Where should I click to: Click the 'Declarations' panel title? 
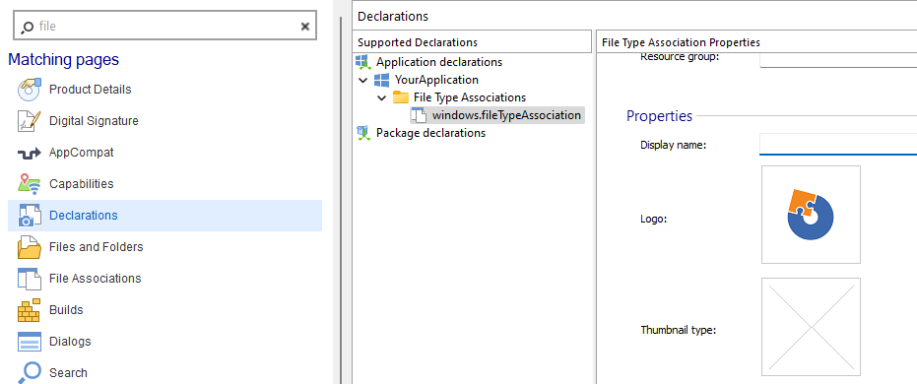[393, 17]
